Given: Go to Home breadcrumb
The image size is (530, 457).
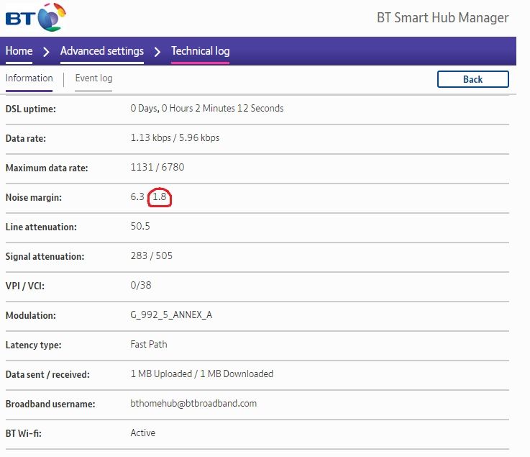Looking at the screenshot, I should pos(19,51).
